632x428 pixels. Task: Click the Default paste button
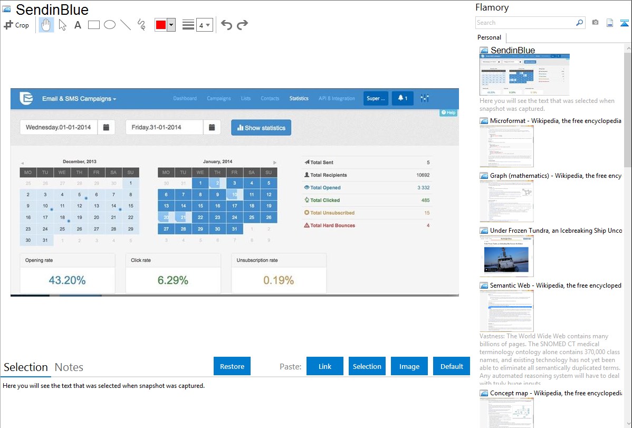(452, 366)
